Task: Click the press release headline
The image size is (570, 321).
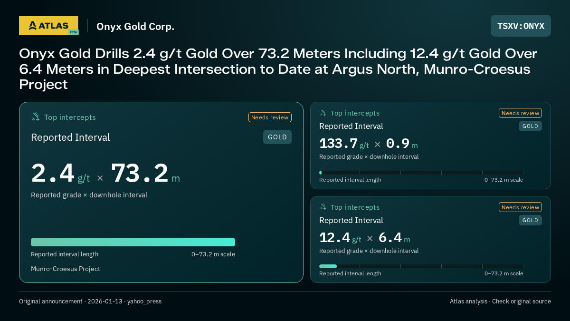Action: (279, 69)
